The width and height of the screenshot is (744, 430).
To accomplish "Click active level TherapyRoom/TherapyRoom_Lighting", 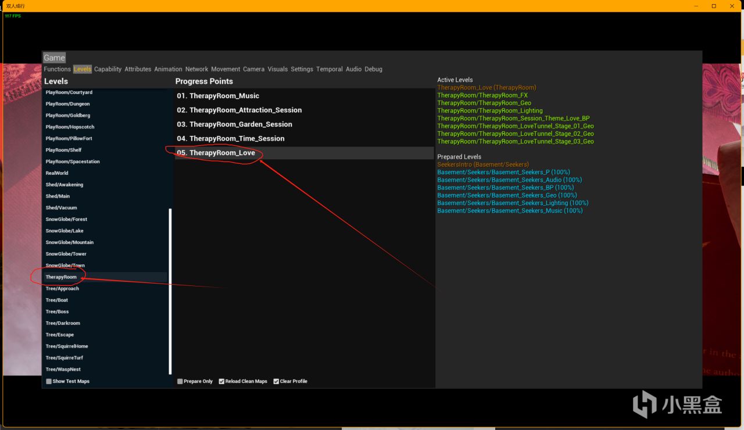I will click(x=490, y=110).
